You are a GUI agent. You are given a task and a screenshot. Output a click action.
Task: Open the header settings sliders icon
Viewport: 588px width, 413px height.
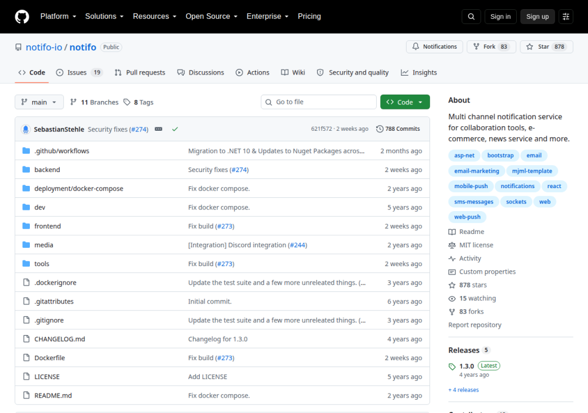tap(566, 17)
